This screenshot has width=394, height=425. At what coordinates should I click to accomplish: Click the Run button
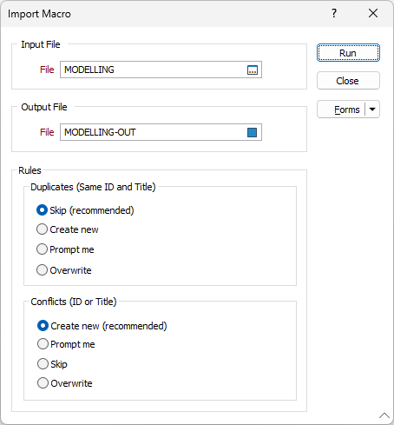(x=348, y=53)
